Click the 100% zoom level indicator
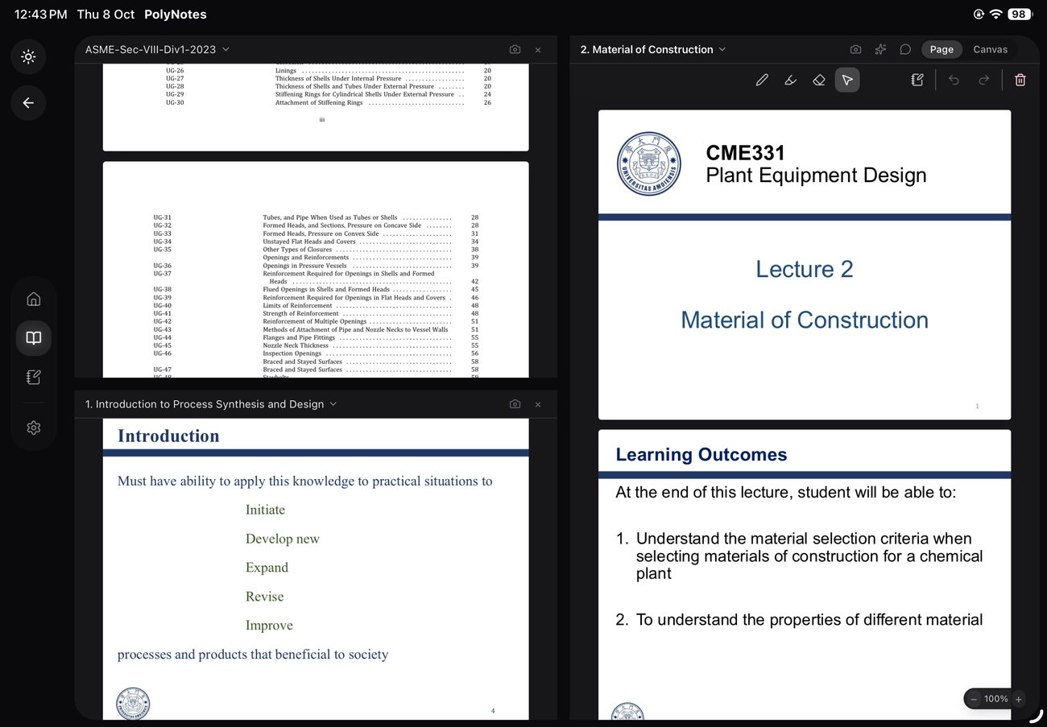This screenshot has height=727, width=1047. 996,699
